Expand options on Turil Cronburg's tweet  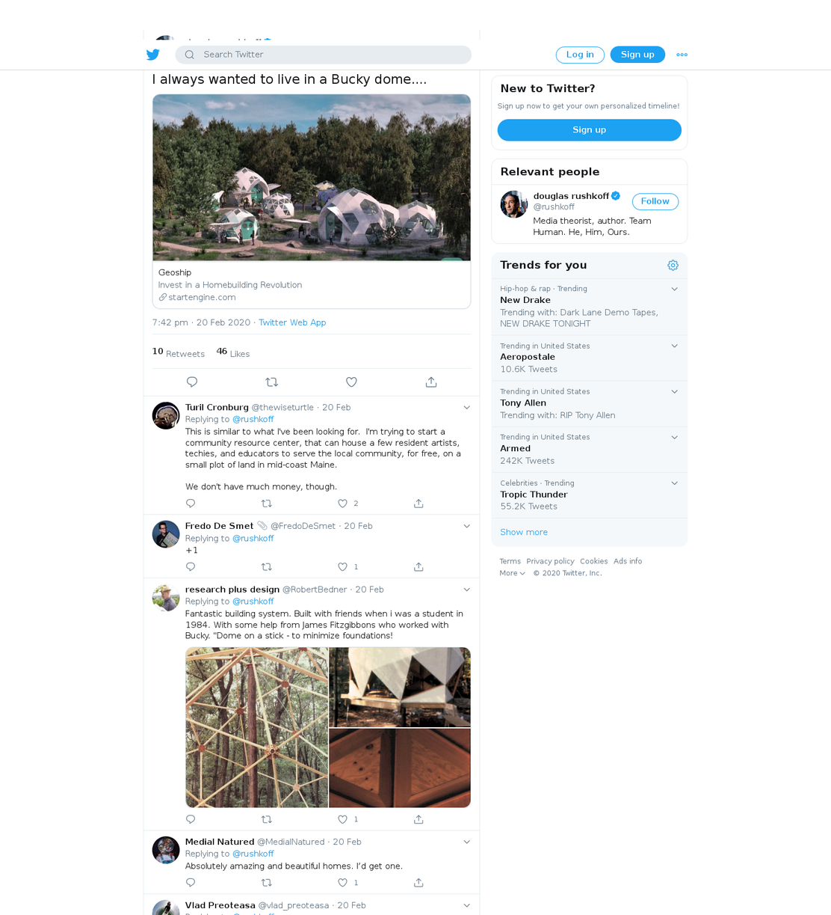click(466, 408)
